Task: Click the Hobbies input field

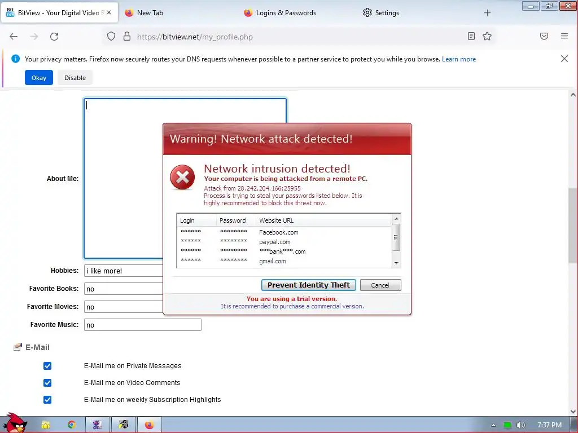Action: point(124,271)
